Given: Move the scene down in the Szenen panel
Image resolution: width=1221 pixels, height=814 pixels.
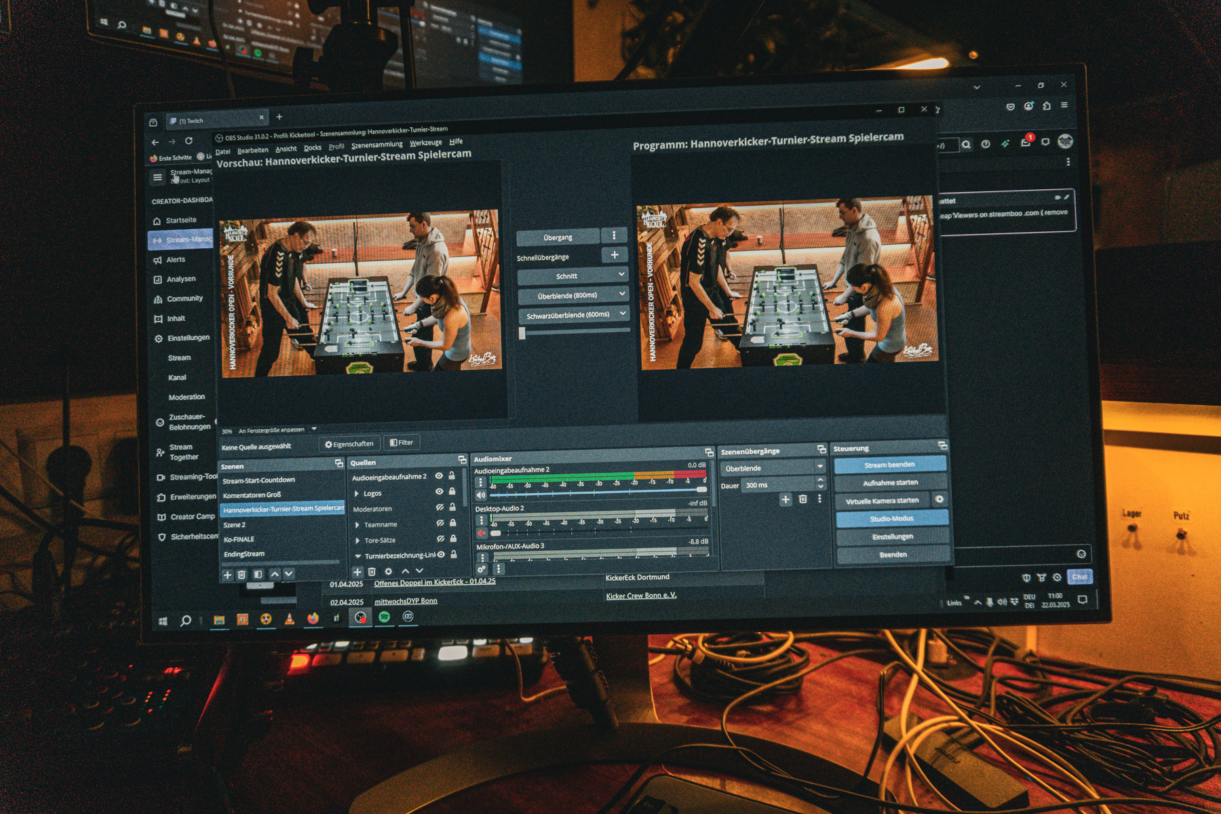Looking at the screenshot, I should pyautogui.click(x=289, y=574).
